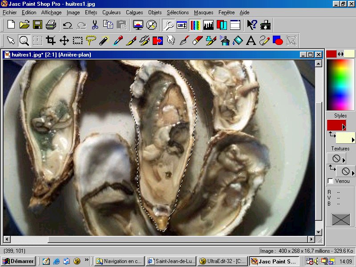
Task: Select the Crop tool
Action: pos(51,40)
